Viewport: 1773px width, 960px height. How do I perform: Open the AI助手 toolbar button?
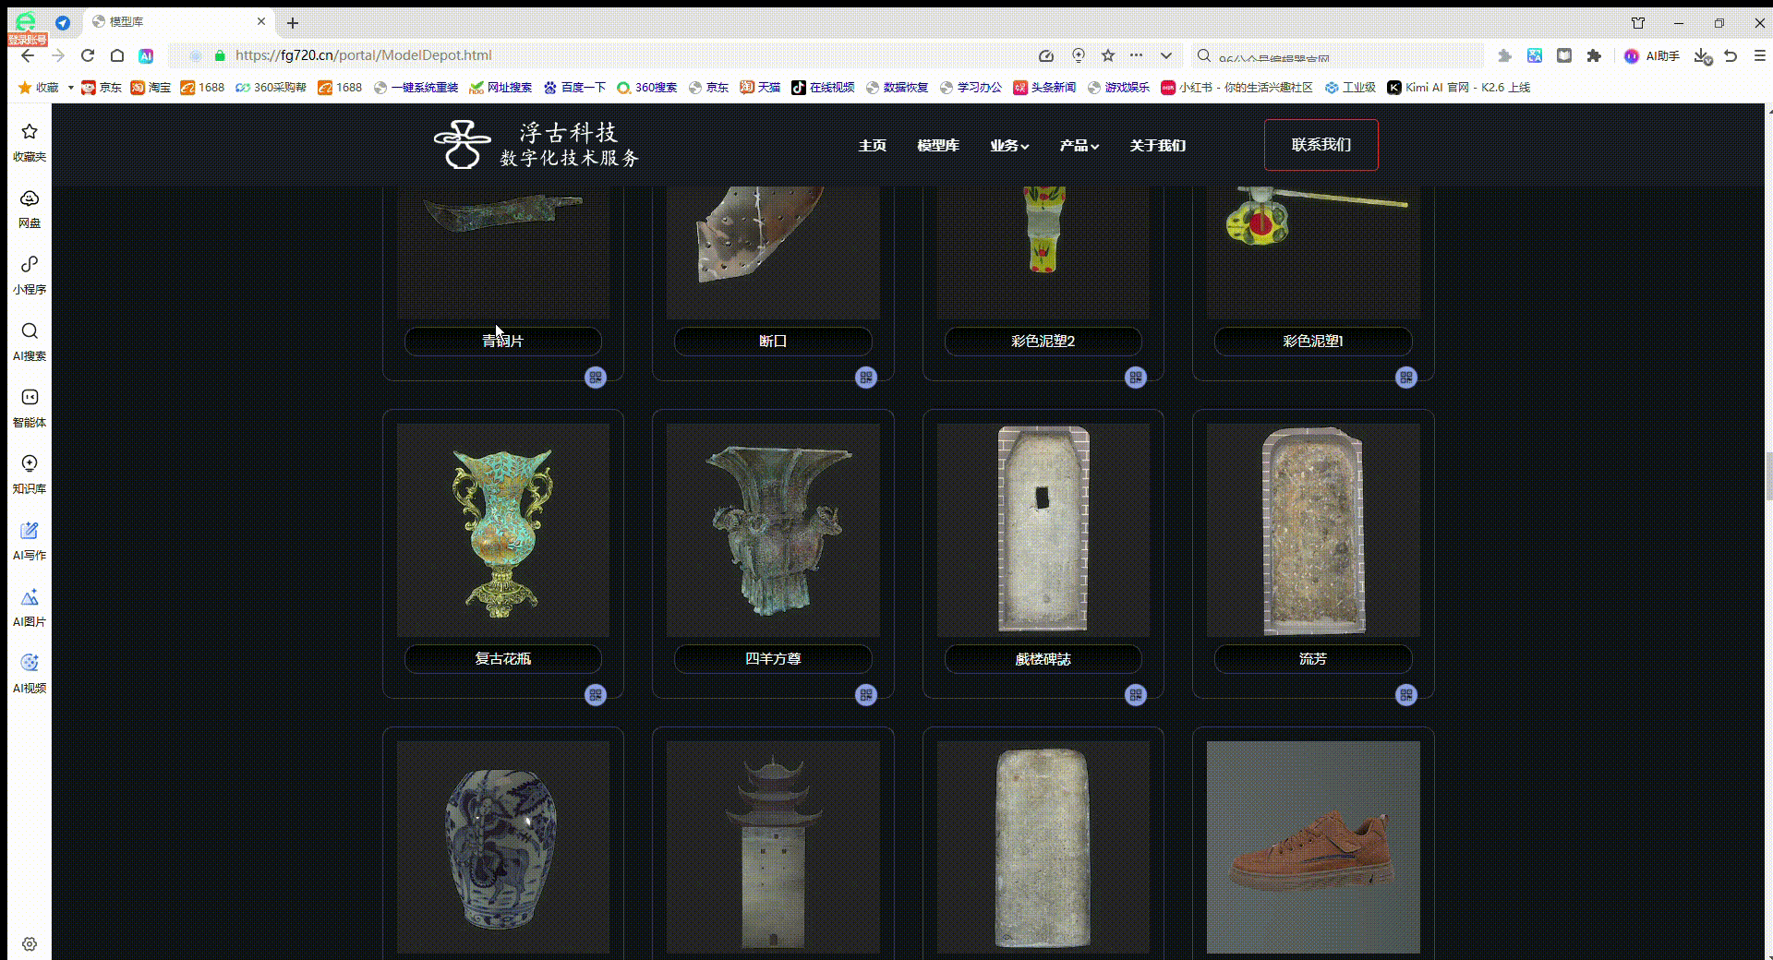(1652, 56)
